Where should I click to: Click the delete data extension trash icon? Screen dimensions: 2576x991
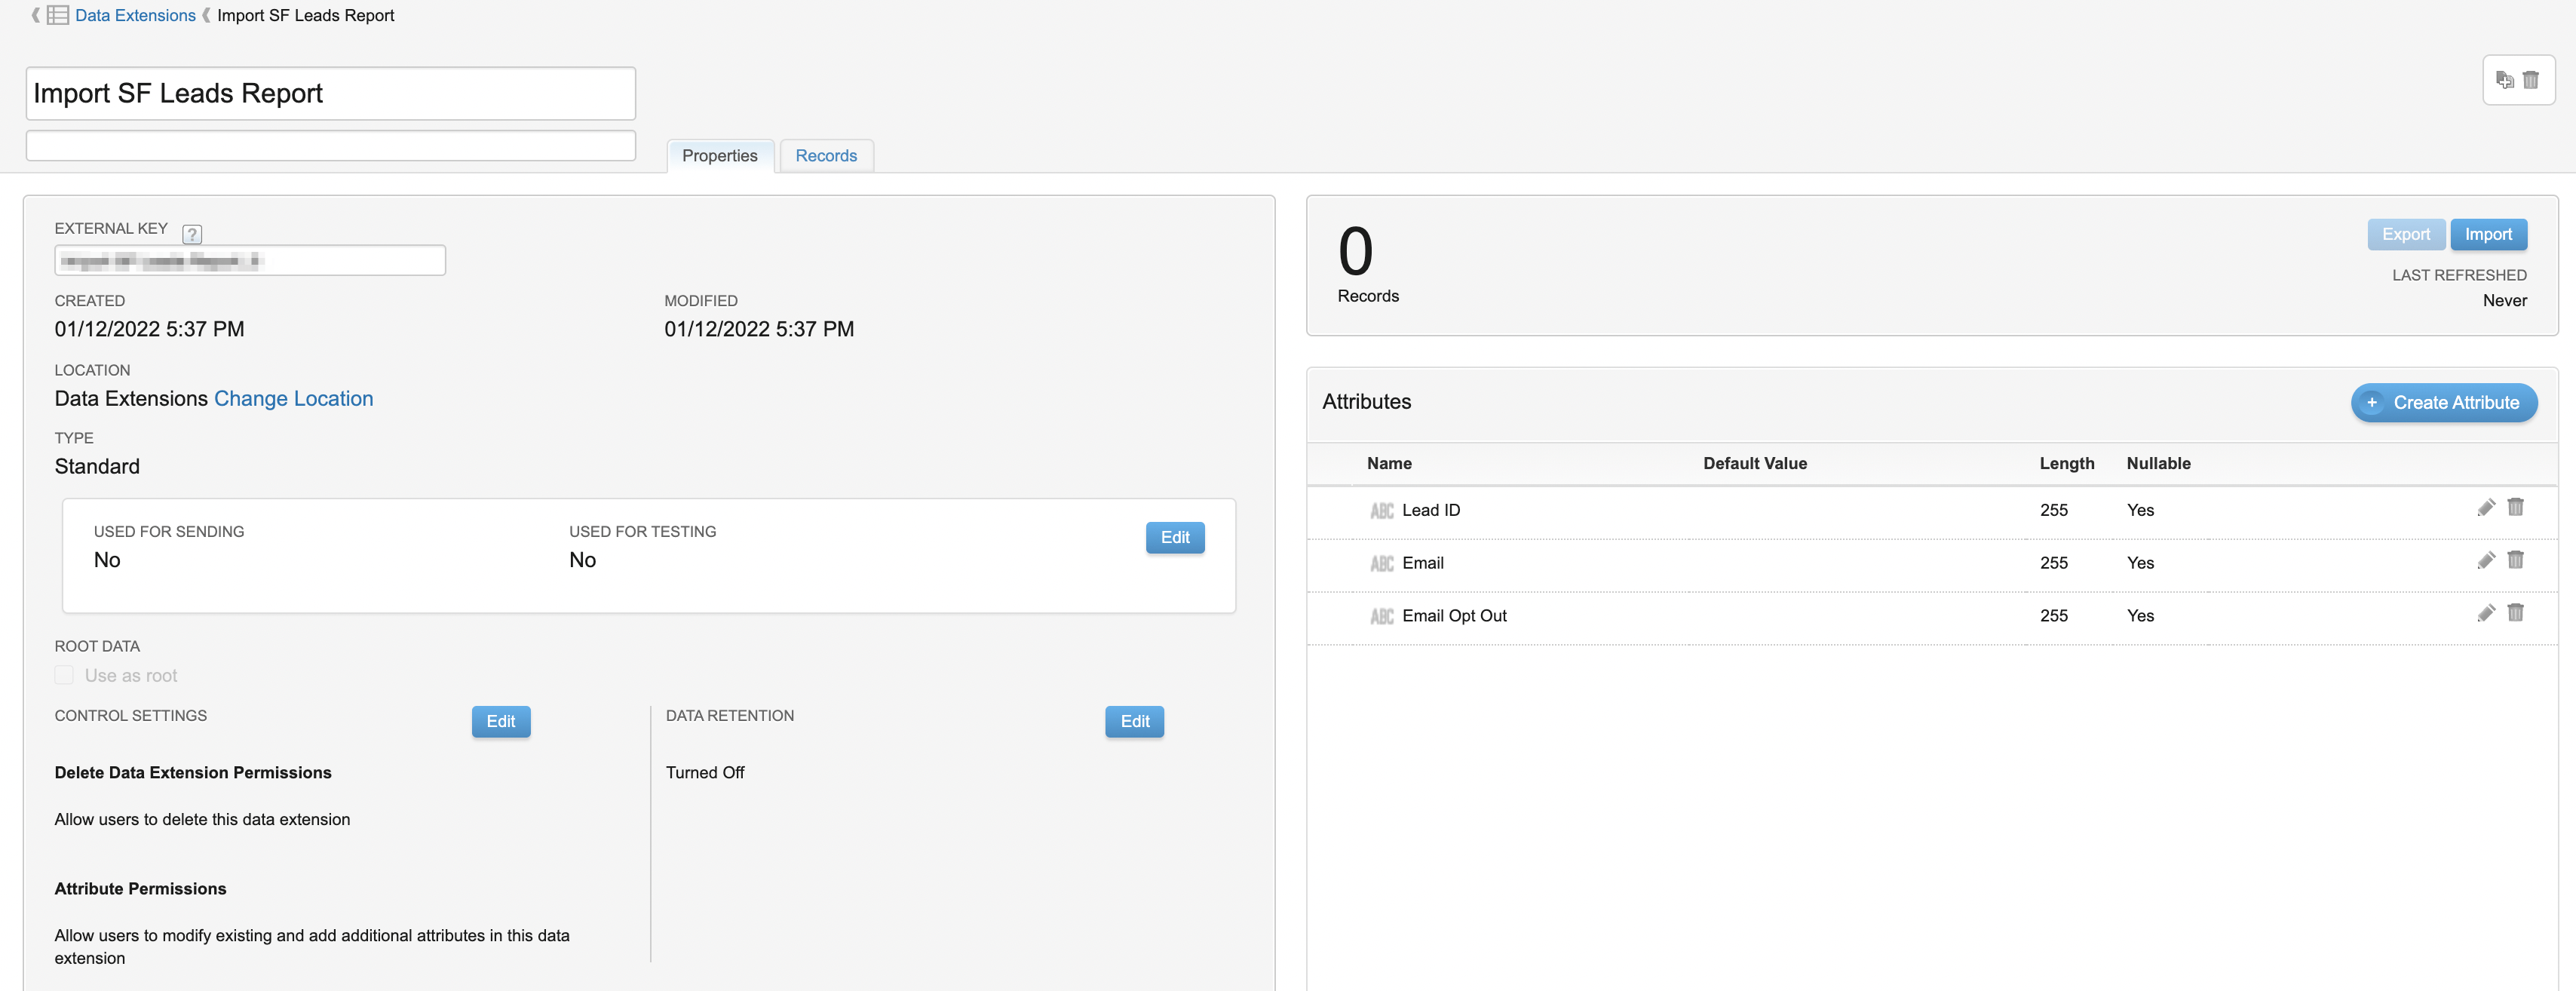point(2531,80)
